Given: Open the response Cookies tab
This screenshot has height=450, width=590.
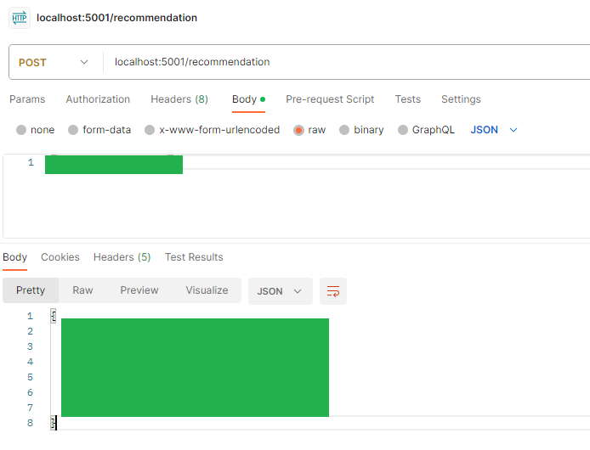Looking at the screenshot, I should point(60,257).
